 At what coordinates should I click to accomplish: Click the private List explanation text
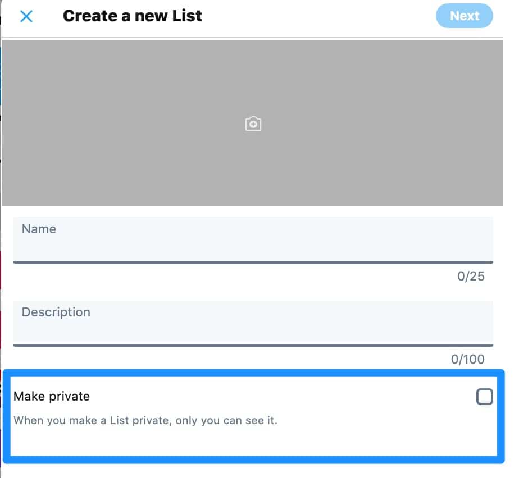(x=145, y=420)
